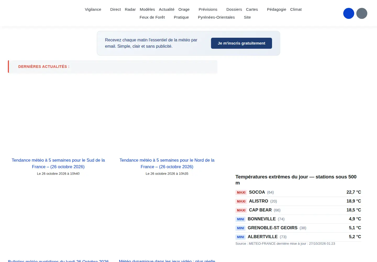The width and height of the screenshot is (377, 262).
Task: Click the 5,2 °C temperature value
Action: coord(355,237)
